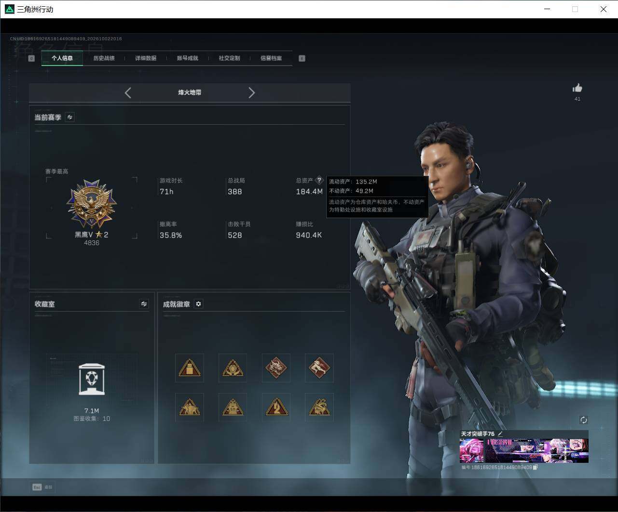Click the collection room display case icon
618x512 pixels.
[92, 379]
